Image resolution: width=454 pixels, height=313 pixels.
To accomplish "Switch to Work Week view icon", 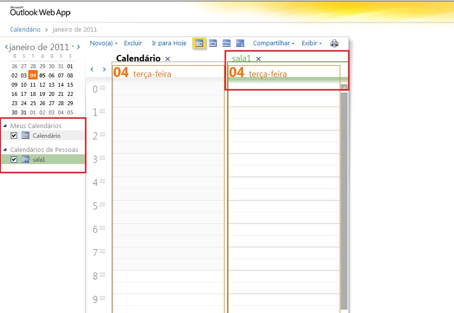I will (213, 43).
